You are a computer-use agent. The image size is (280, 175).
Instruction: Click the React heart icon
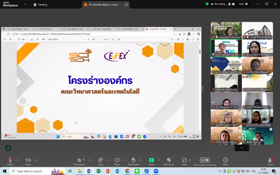pyautogui.click(x=117, y=162)
